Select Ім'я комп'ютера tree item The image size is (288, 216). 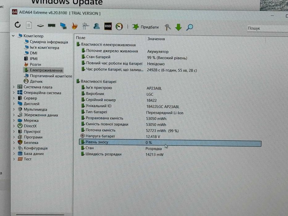(x=44, y=48)
